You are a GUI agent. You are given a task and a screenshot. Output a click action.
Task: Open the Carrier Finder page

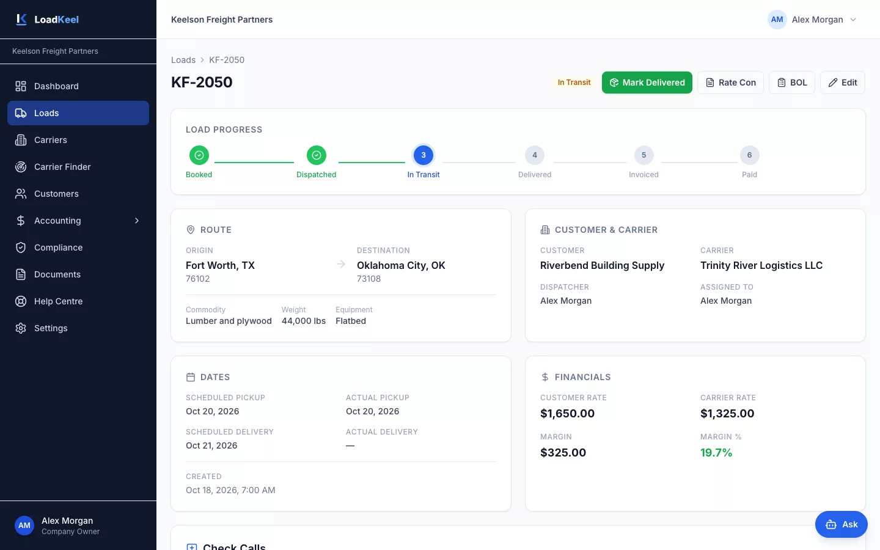click(78, 167)
